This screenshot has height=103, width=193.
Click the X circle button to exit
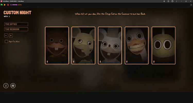tap(6, 86)
